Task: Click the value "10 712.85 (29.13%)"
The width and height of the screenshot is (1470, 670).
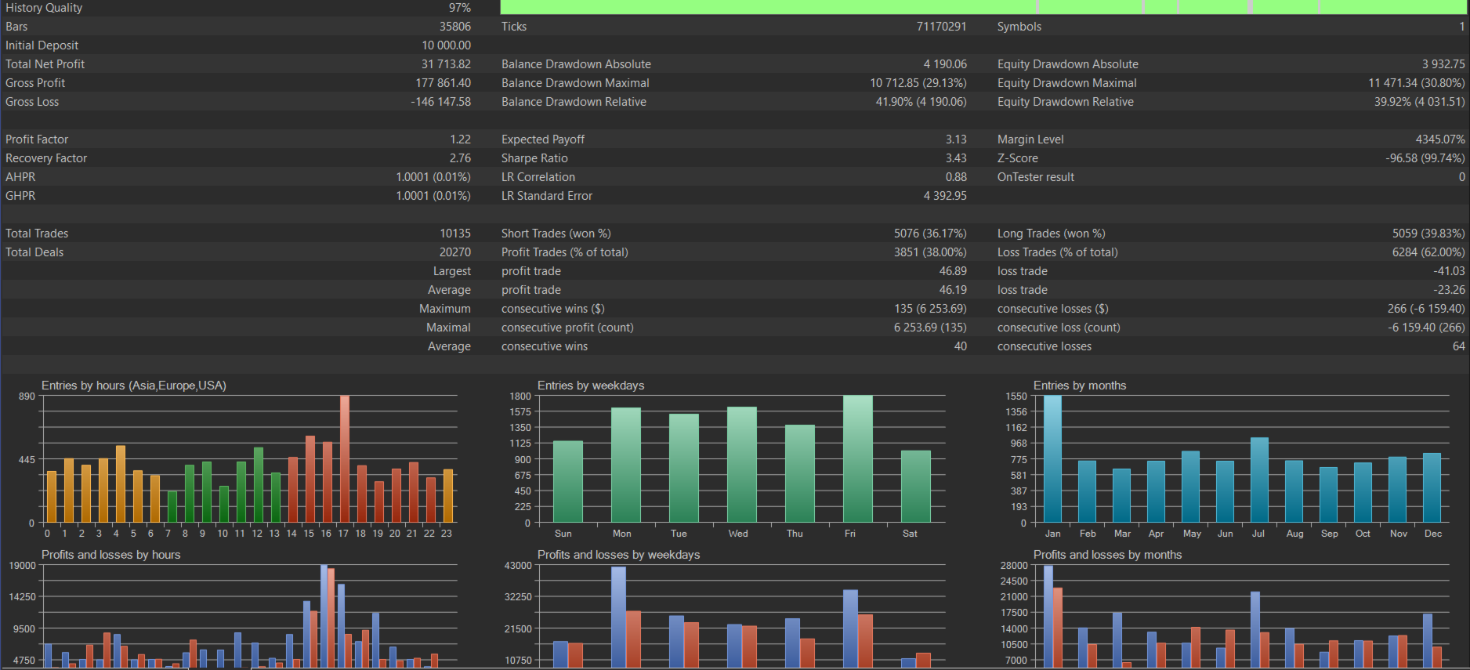Action: point(918,83)
